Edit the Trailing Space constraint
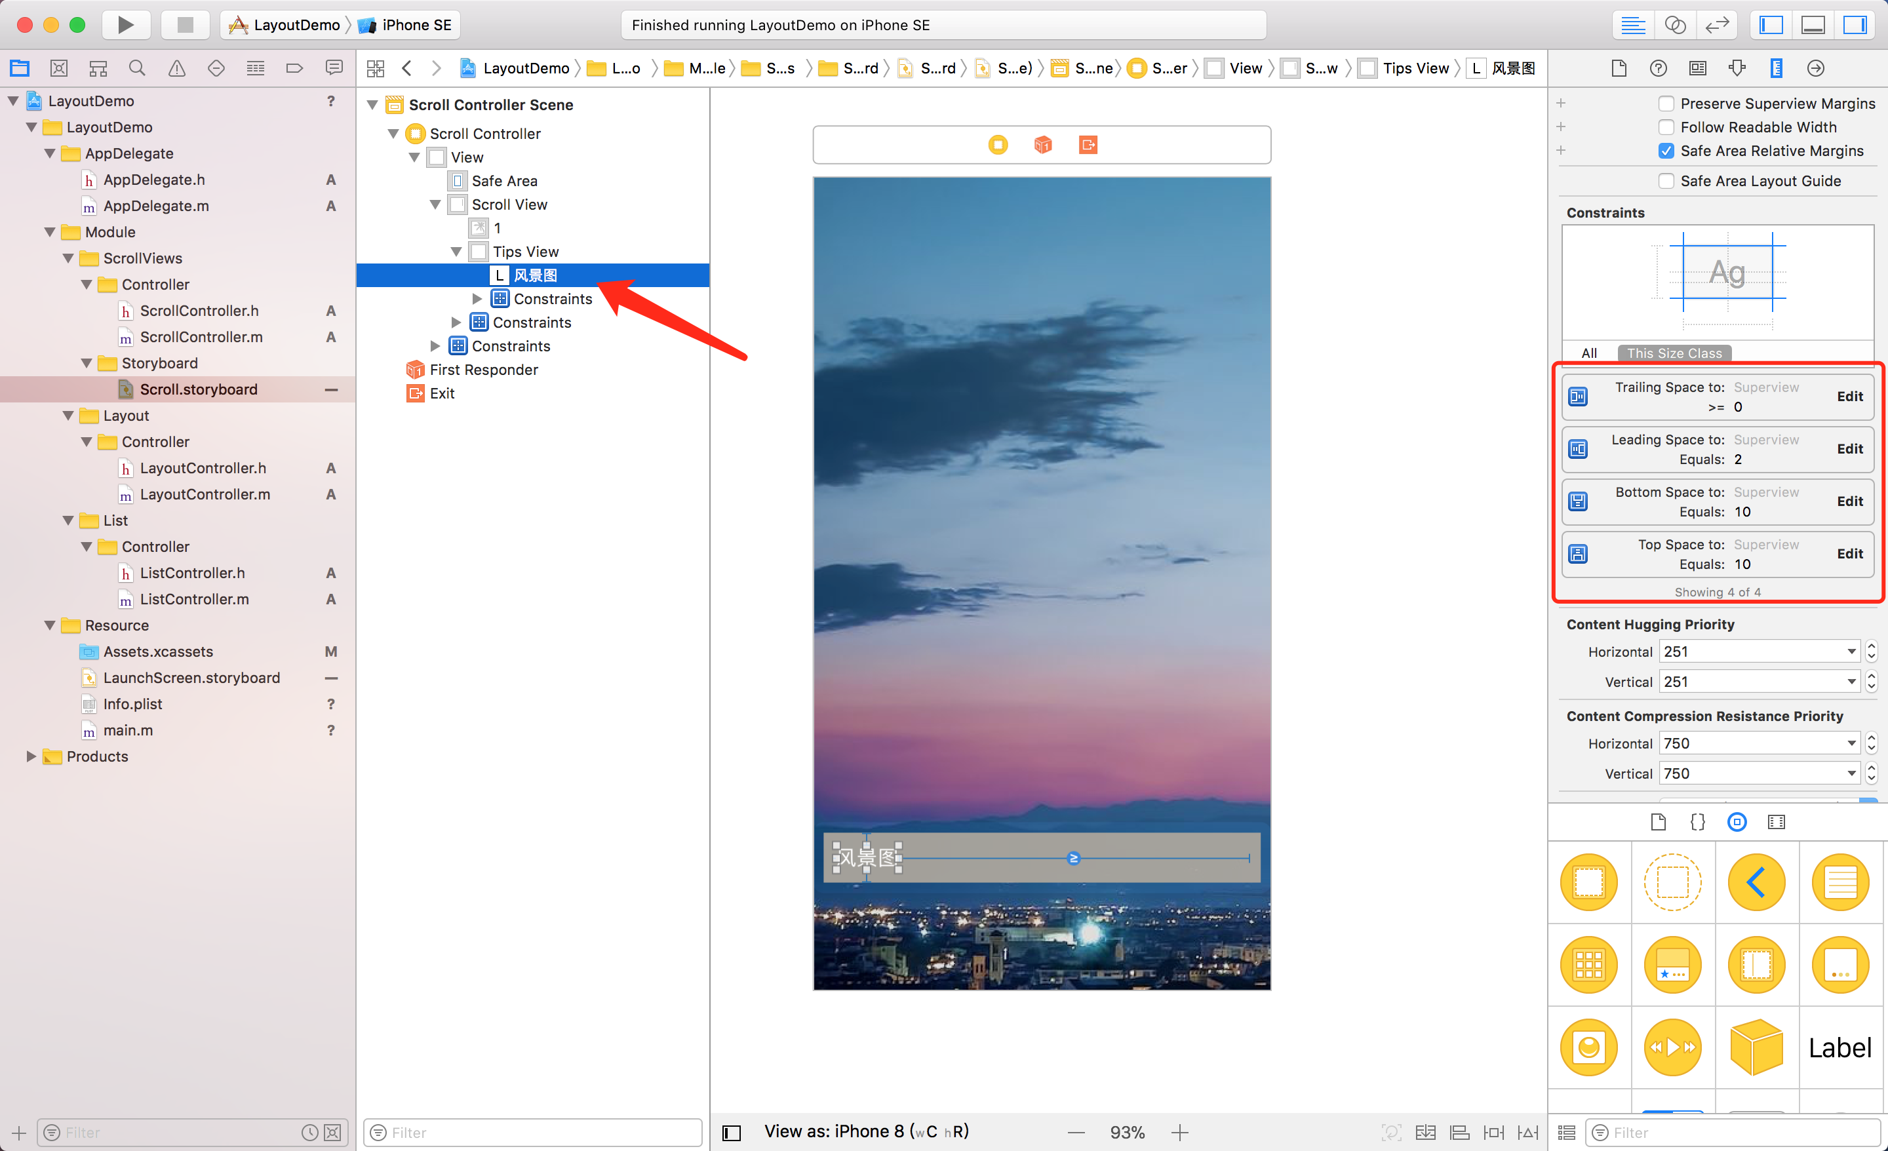 point(1849,396)
